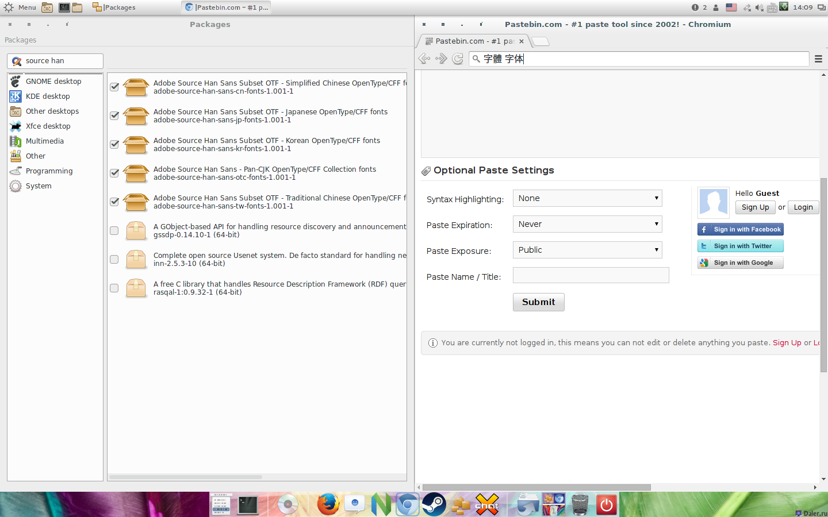Sign in with Google
Screen dimensions: 828x517
tap(741, 263)
